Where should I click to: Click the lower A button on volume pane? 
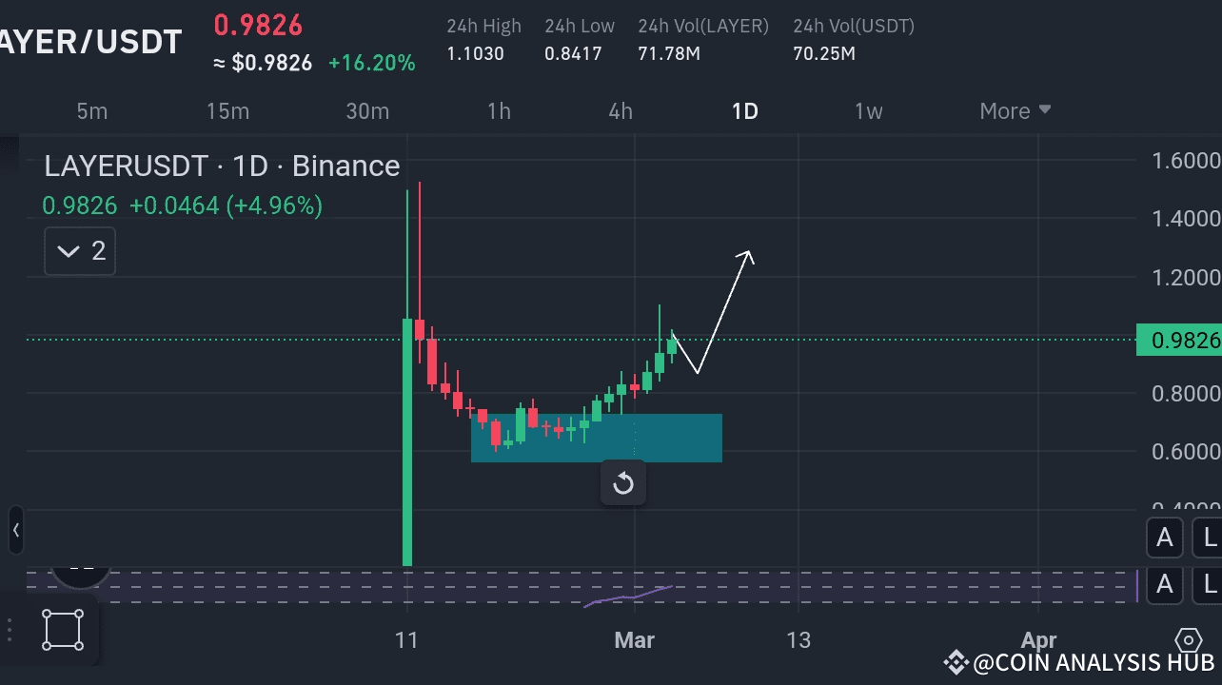tap(1164, 585)
